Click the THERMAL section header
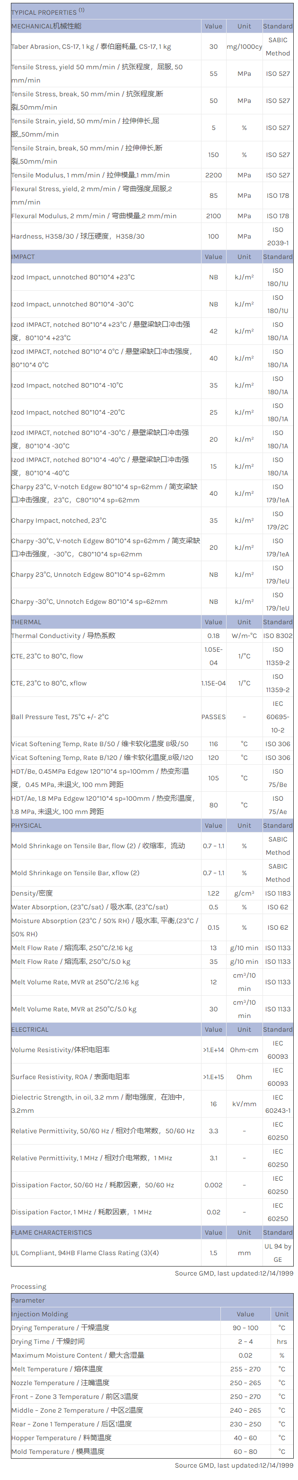 point(26,622)
